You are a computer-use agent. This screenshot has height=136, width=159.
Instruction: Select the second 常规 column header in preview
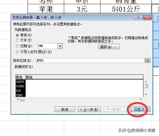pos(84,78)
